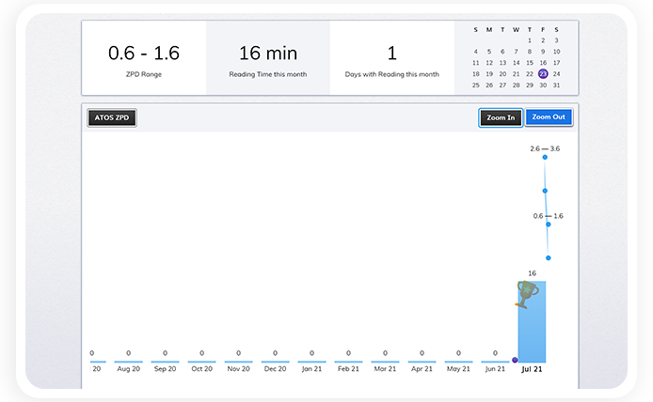Click the 2.6 — 3.6 ZPD data point
The height and width of the screenshot is (402, 653).
545,157
